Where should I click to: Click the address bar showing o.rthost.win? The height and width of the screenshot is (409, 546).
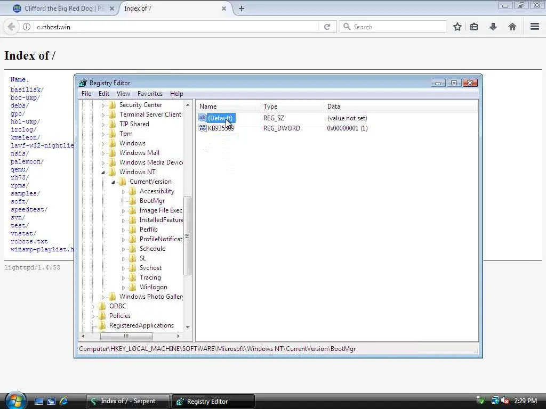tap(176, 27)
